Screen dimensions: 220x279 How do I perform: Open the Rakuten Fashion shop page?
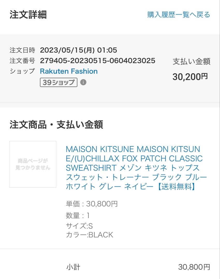tap(69, 71)
